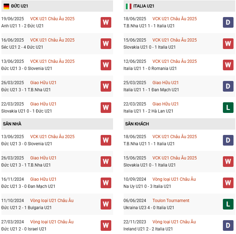Click the Italia U21 1-0 Romania U21 match result
236x234 pixels.
(150, 69)
